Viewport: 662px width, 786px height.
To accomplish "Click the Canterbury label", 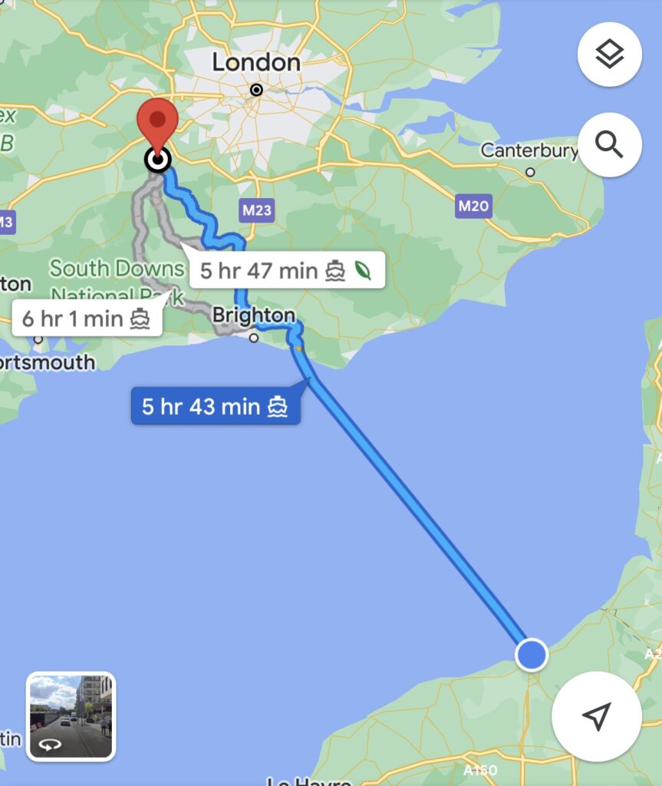I will point(529,150).
